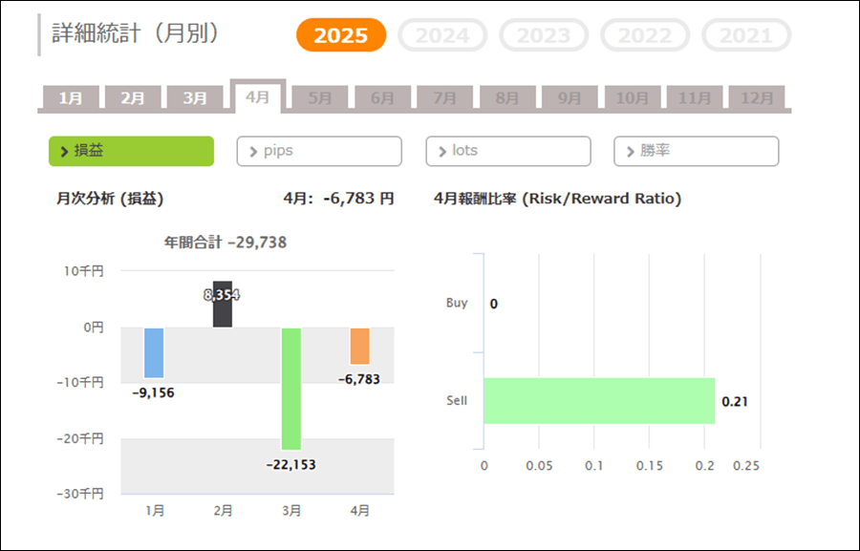Open the 10月 tab

pyautogui.click(x=633, y=97)
